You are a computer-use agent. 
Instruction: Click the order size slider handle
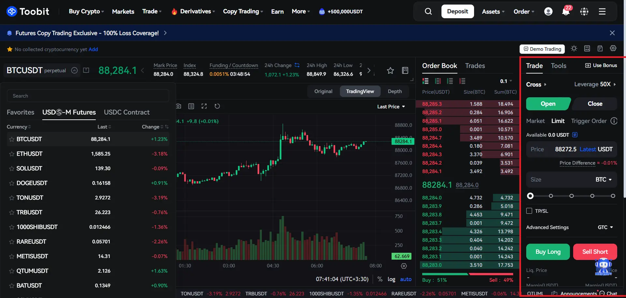tap(530, 196)
